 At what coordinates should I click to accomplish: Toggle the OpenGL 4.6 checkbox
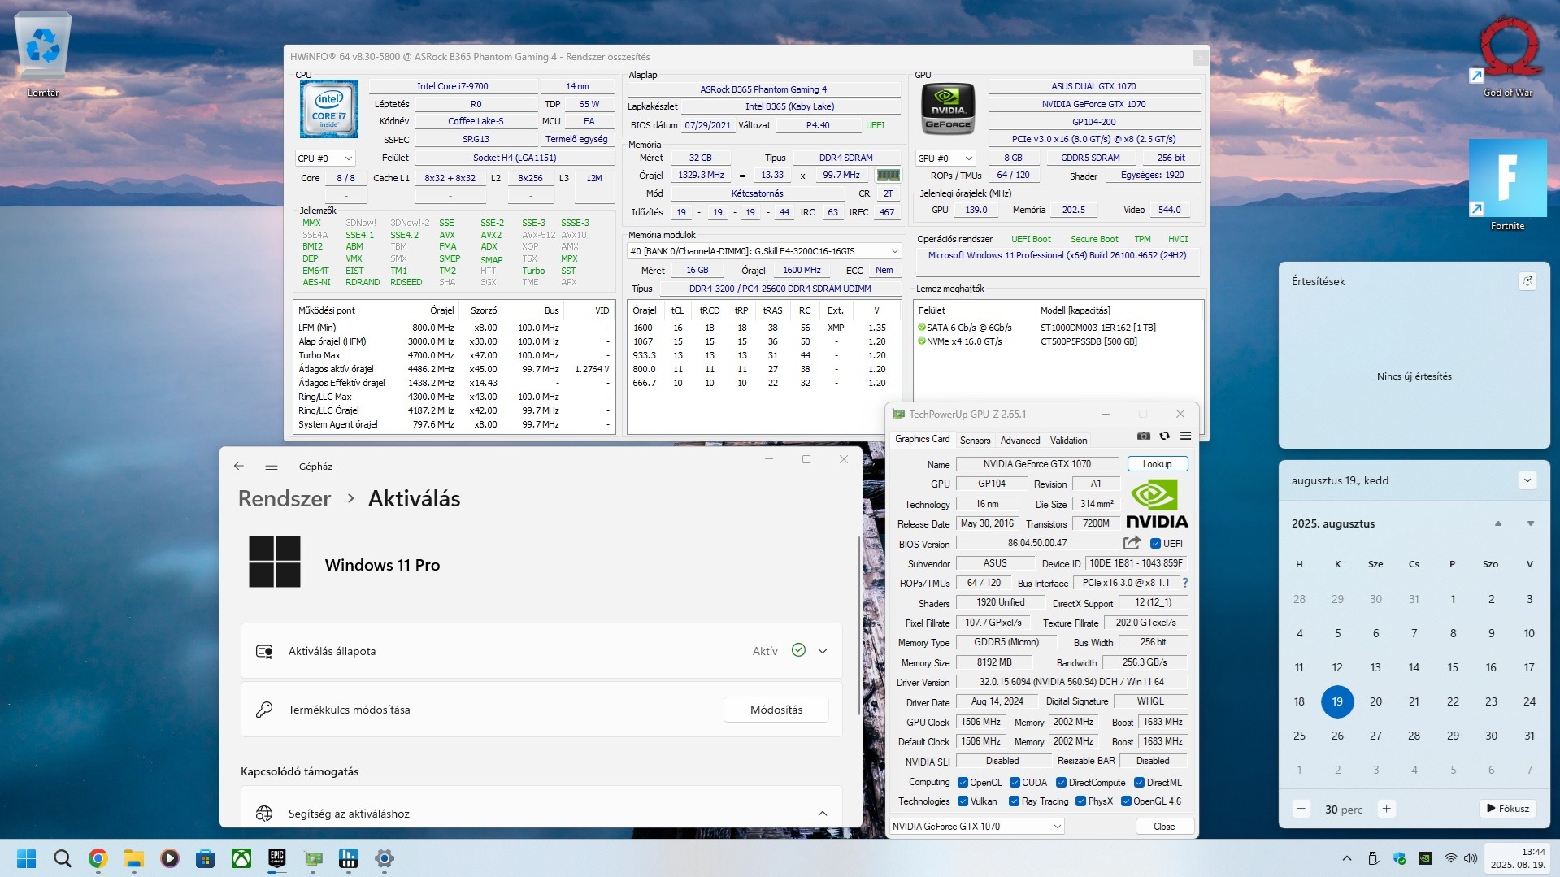click(x=1126, y=801)
